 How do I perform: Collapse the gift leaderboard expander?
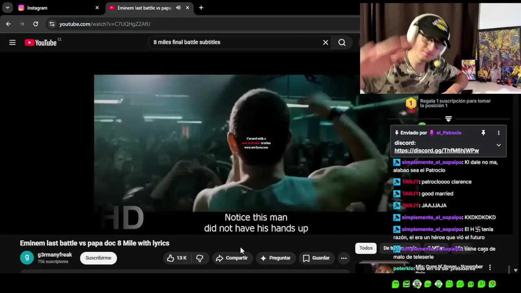(448, 119)
